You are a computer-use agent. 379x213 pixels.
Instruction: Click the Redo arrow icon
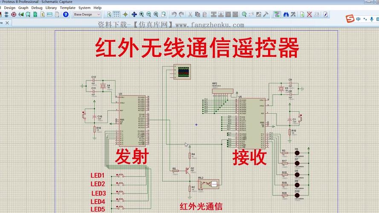click(x=181, y=14)
